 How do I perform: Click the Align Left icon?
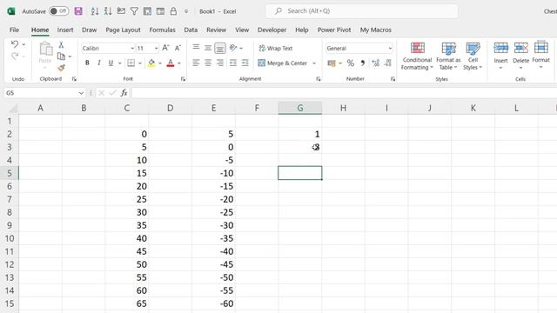point(196,63)
